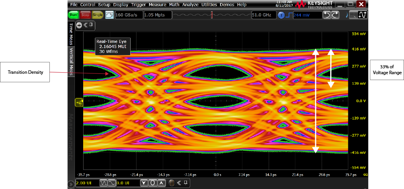
Task: Click the zoom-out horizontal scale icon
Action: (x=104, y=183)
